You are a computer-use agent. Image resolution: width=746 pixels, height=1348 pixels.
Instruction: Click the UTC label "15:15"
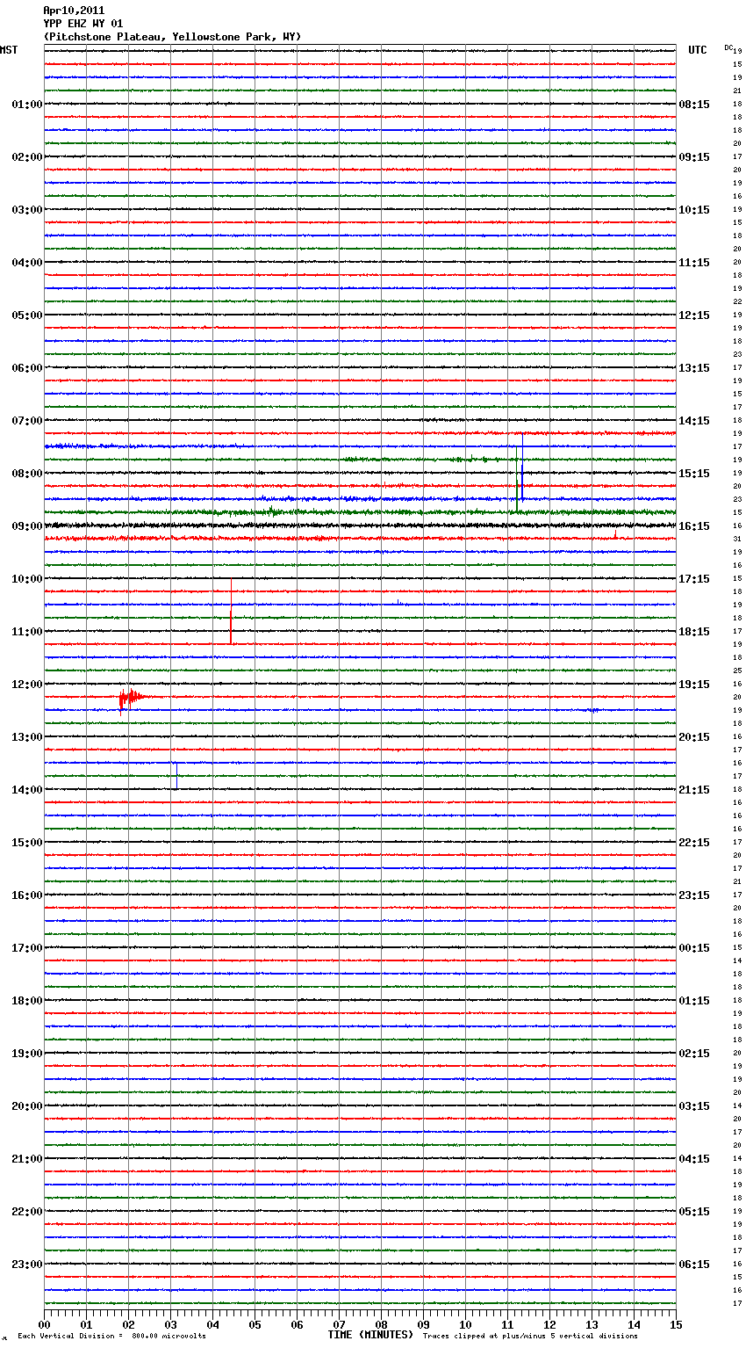[x=694, y=474]
